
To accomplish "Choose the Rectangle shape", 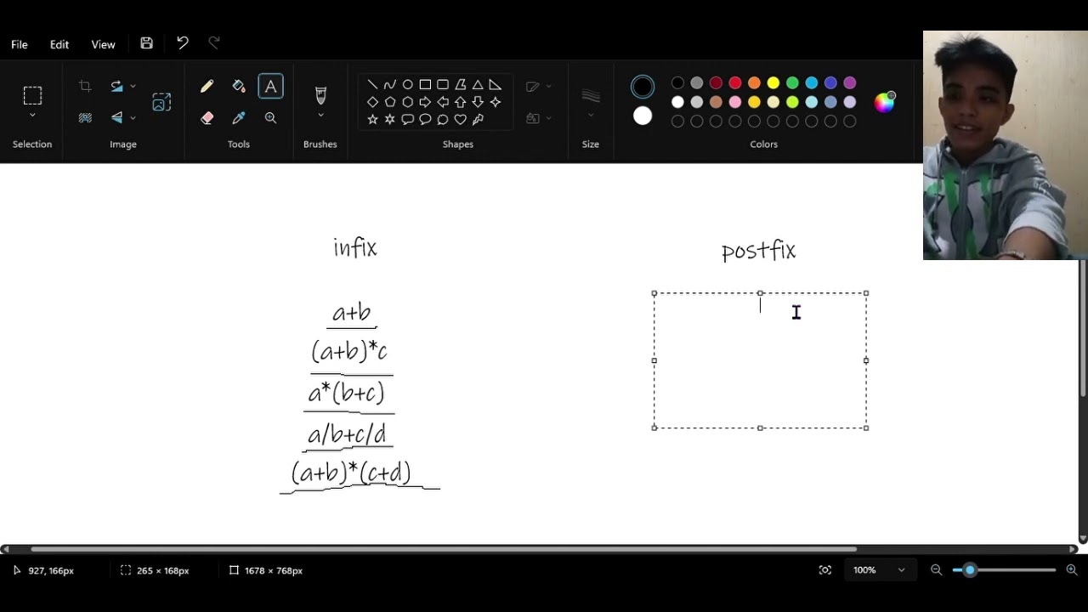I will (425, 84).
